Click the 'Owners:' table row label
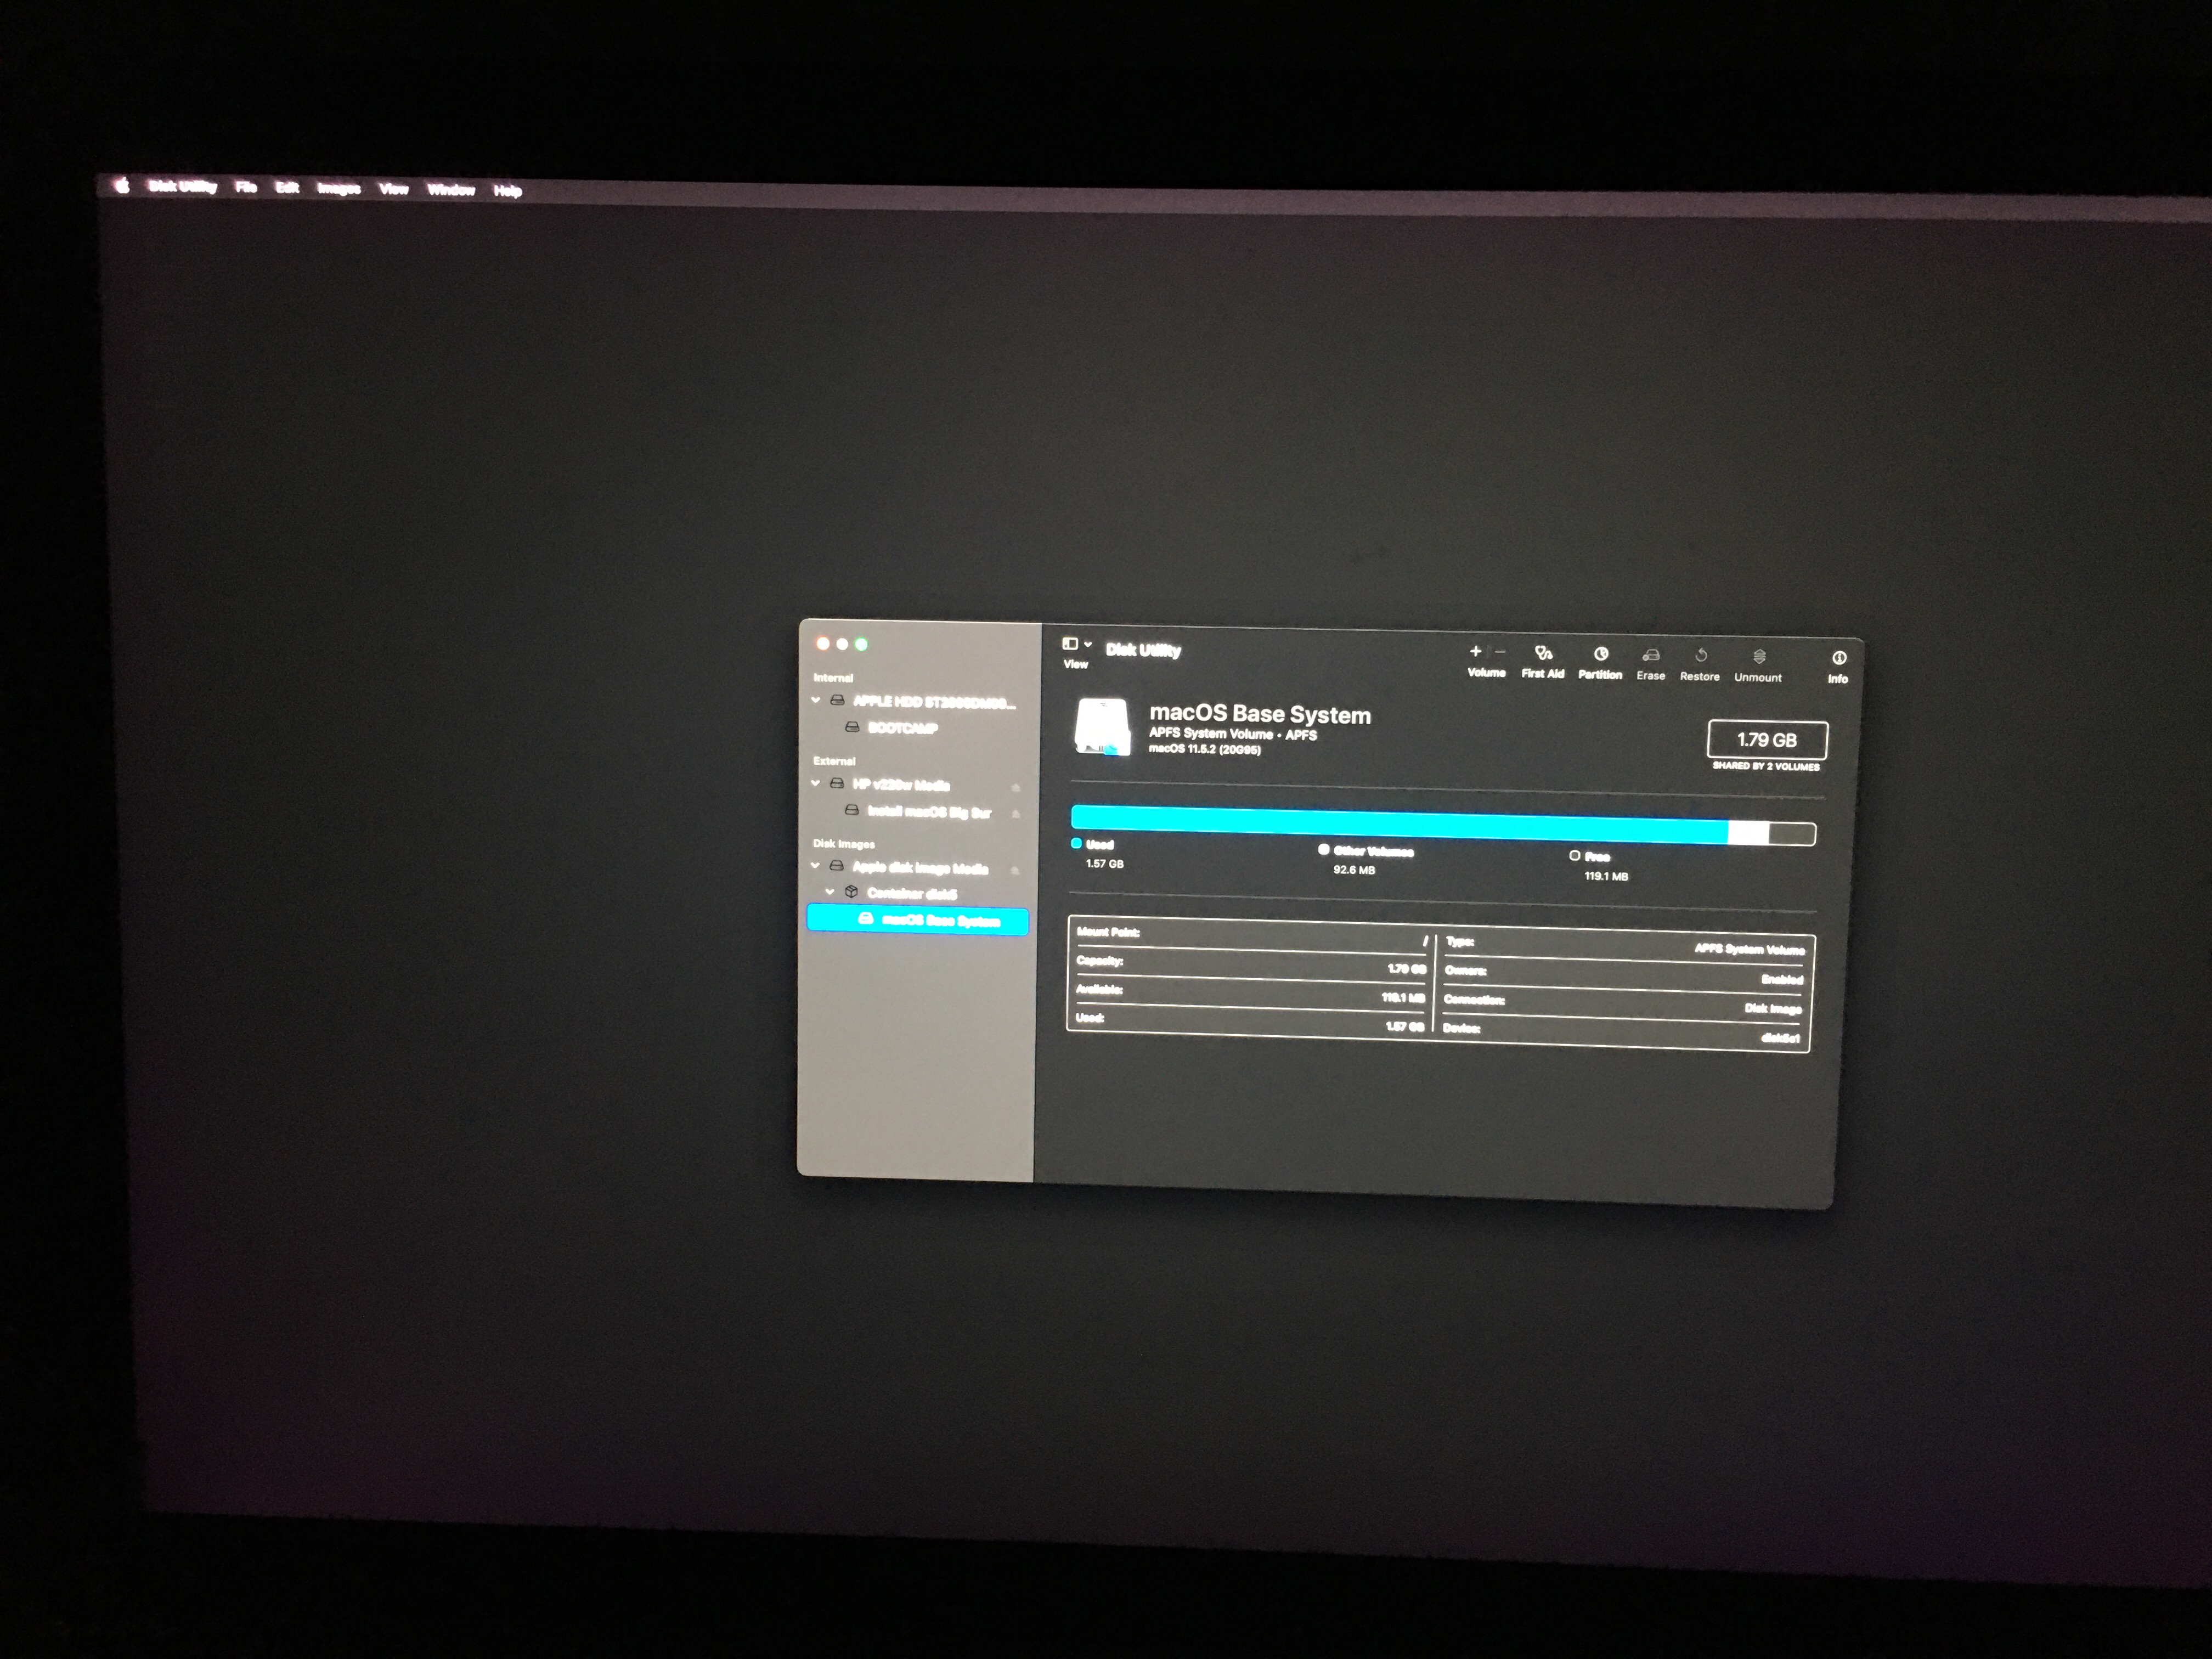Viewport: 2212px width, 1659px height. (1466, 971)
